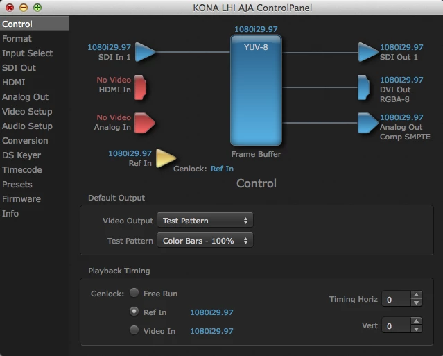
Task: Select the Free Run genlock option
Action: [134, 293]
